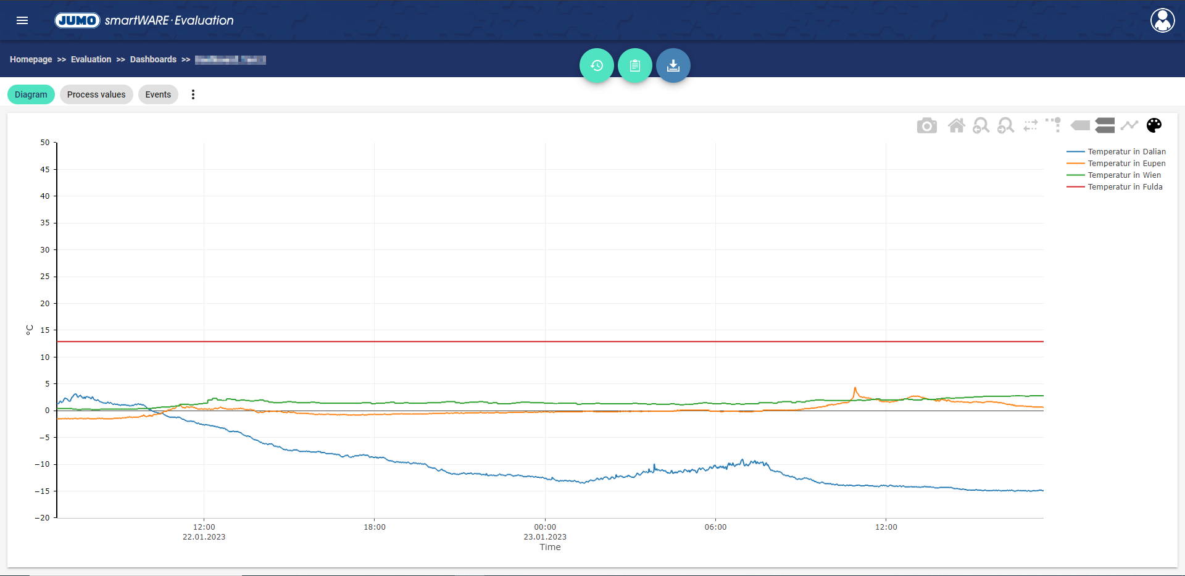
Task: Open the color palette icon
Action: tap(1154, 126)
